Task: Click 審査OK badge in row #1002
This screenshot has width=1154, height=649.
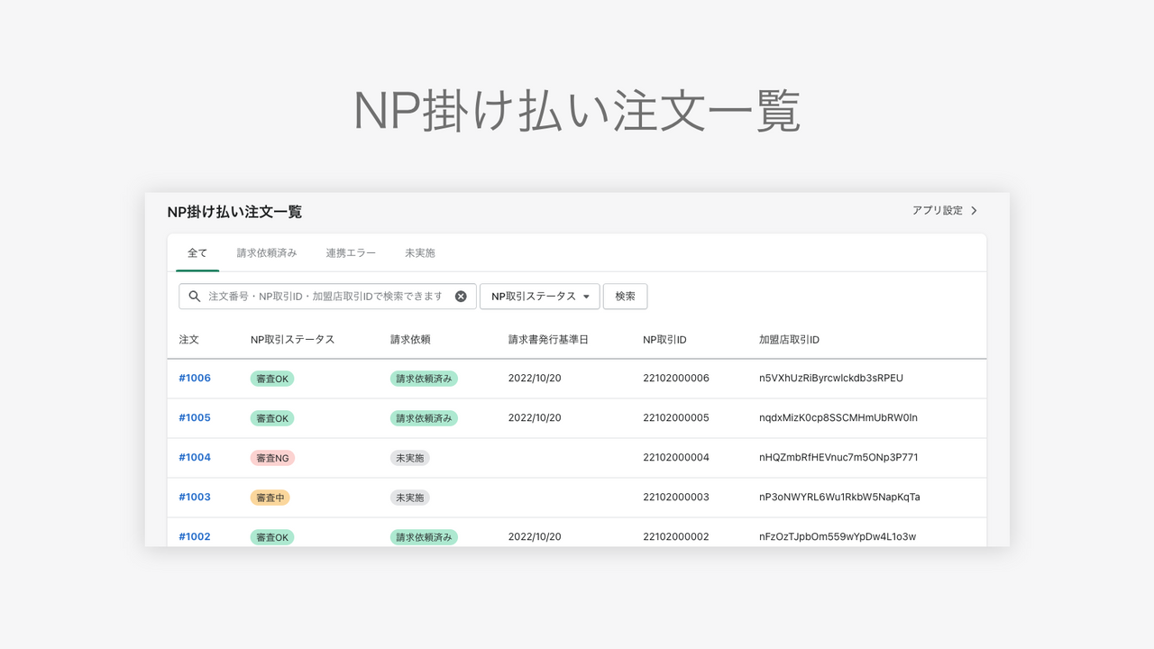Action: (x=272, y=537)
